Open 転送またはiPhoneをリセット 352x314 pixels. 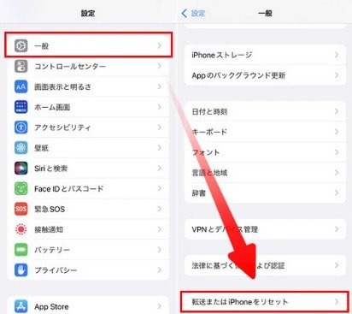pyautogui.click(x=265, y=301)
